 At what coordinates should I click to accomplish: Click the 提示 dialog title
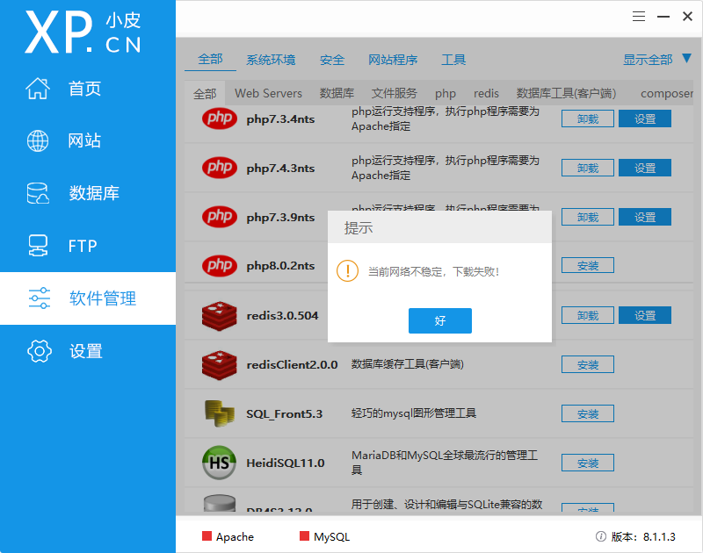(359, 228)
